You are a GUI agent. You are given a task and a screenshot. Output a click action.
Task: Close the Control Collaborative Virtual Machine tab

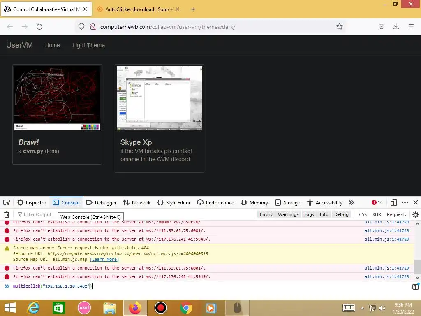point(85,9)
